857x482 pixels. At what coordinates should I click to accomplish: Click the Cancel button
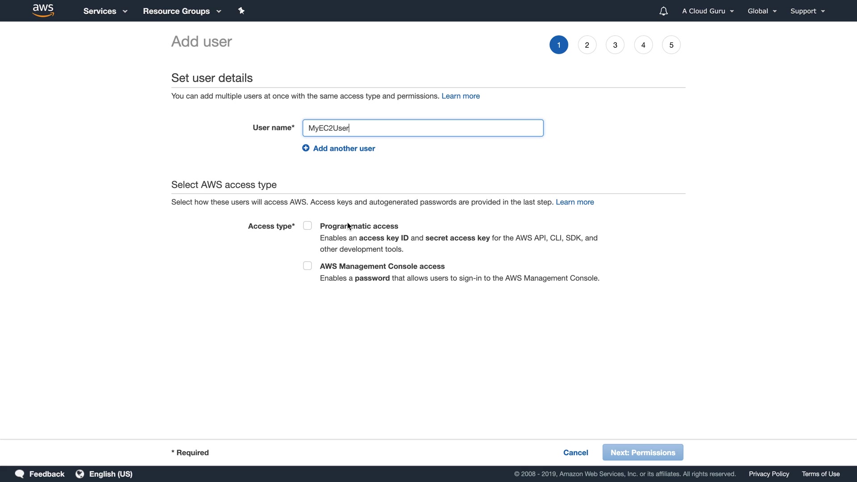575,453
